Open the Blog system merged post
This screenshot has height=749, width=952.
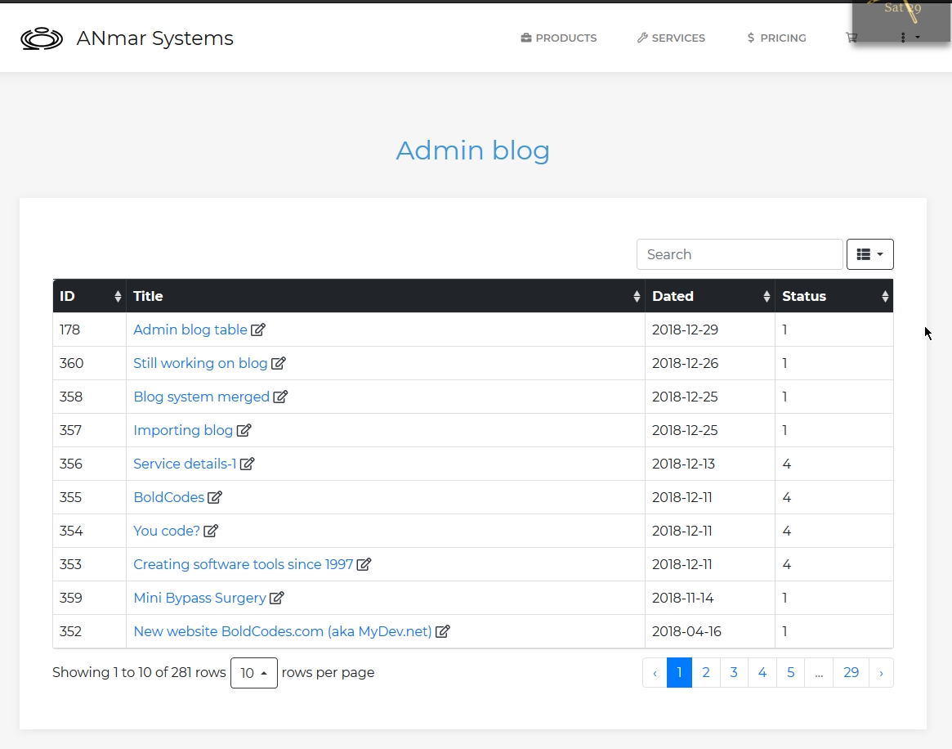[x=202, y=397]
